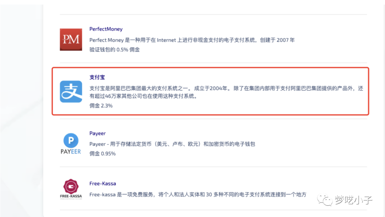This screenshot has height=217, width=385.
Task: Click the Alipay description about 阿里巴巴集团
Action: [x=226, y=92]
